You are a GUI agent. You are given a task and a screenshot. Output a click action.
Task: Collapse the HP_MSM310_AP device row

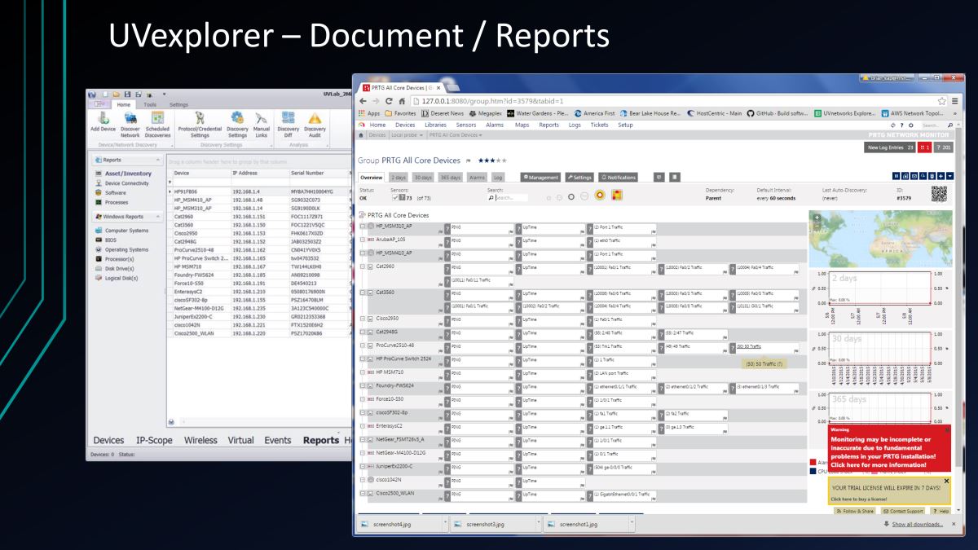[x=363, y=227]
